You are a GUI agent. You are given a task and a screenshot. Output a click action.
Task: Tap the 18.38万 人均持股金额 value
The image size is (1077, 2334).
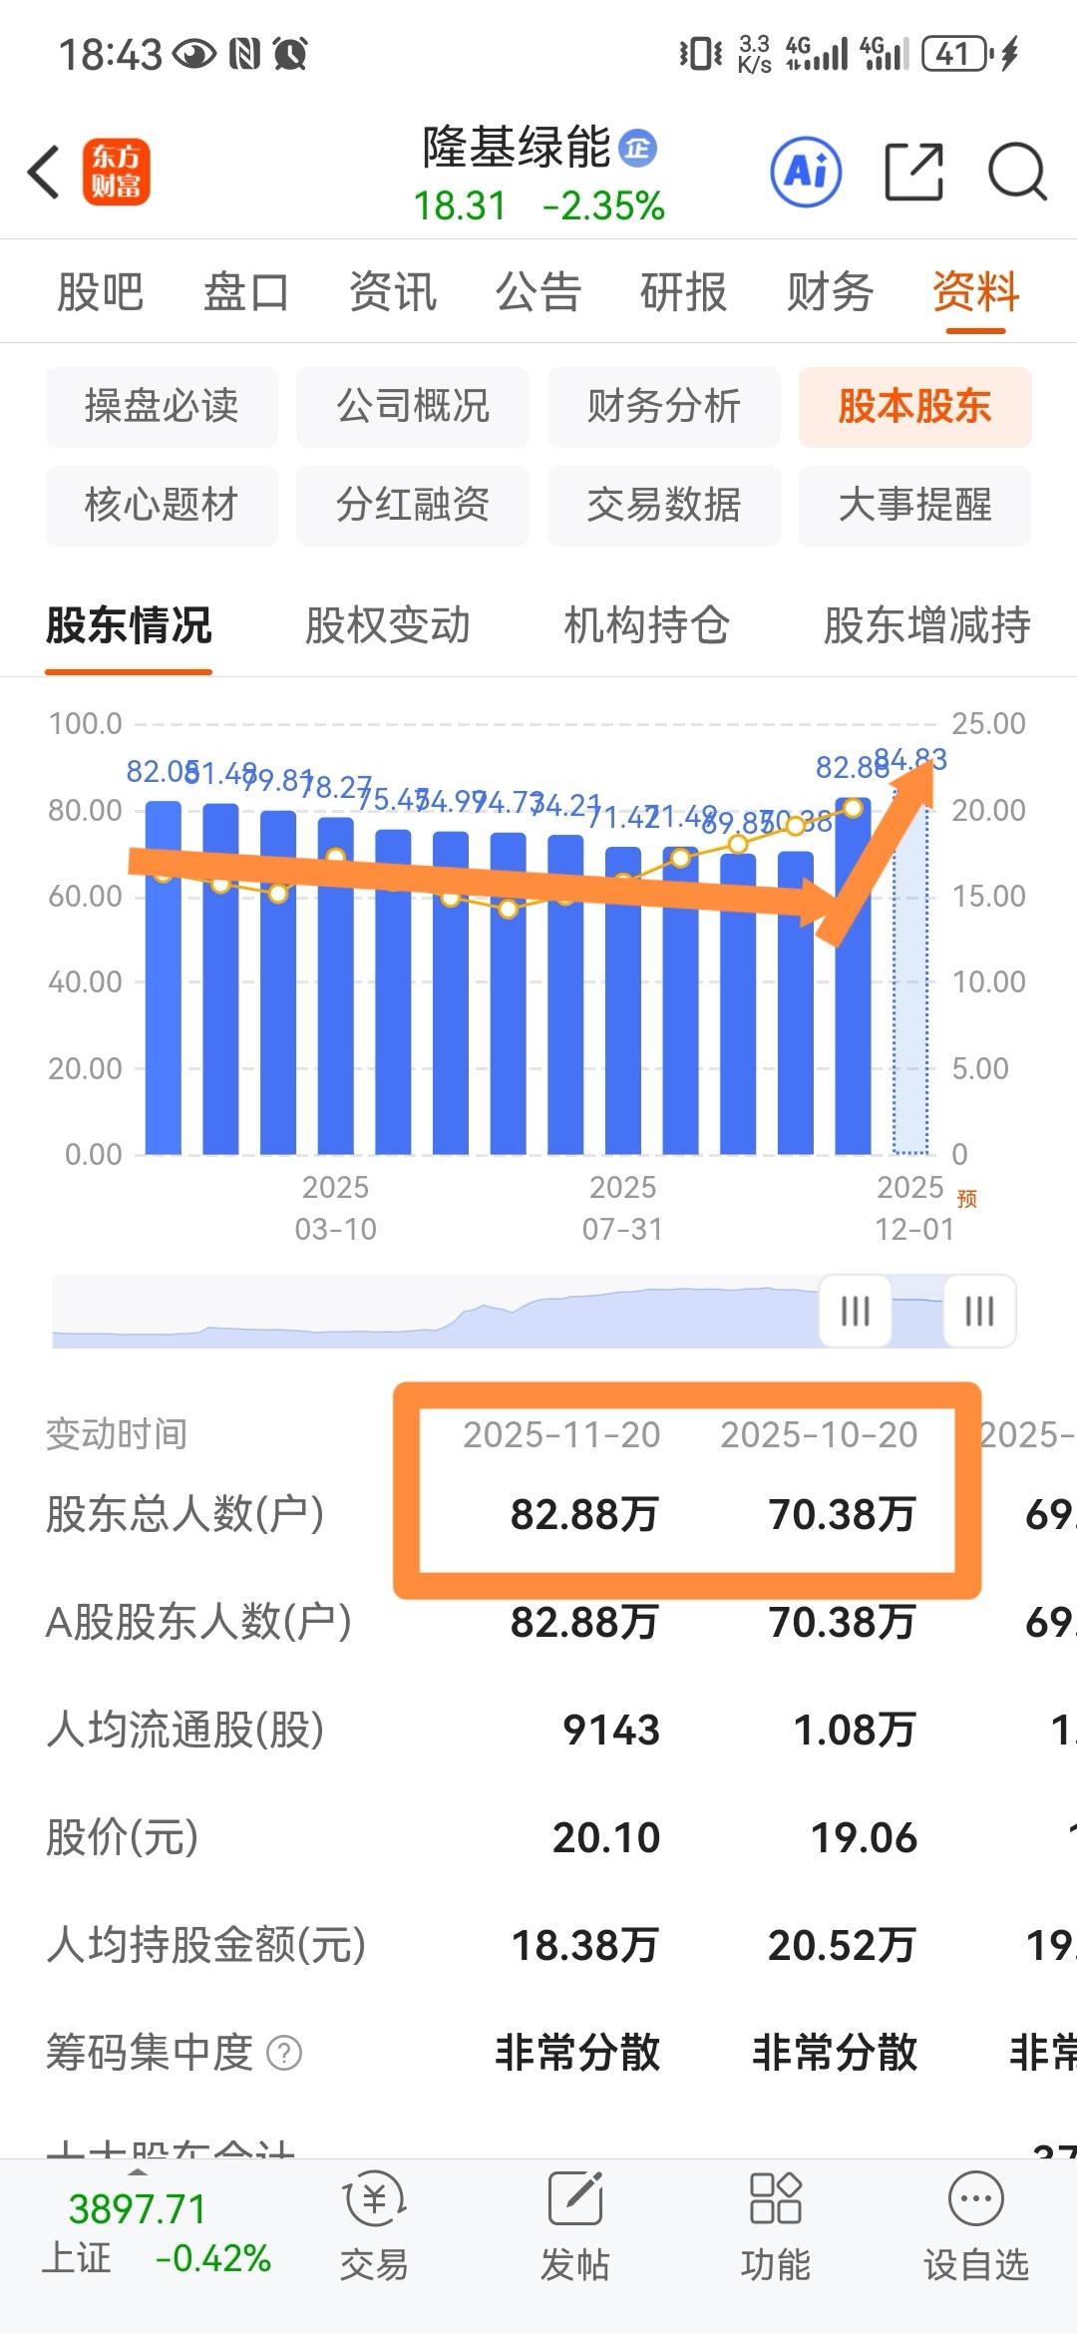[x=584, y=1945]
